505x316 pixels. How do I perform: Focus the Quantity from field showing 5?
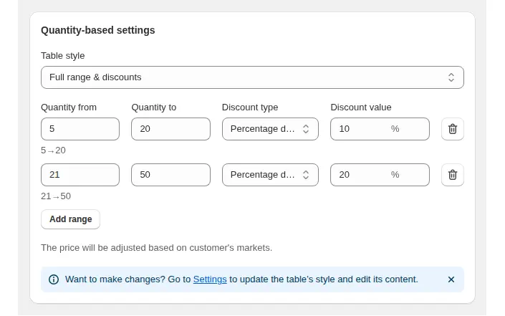[x=80, y=129]
